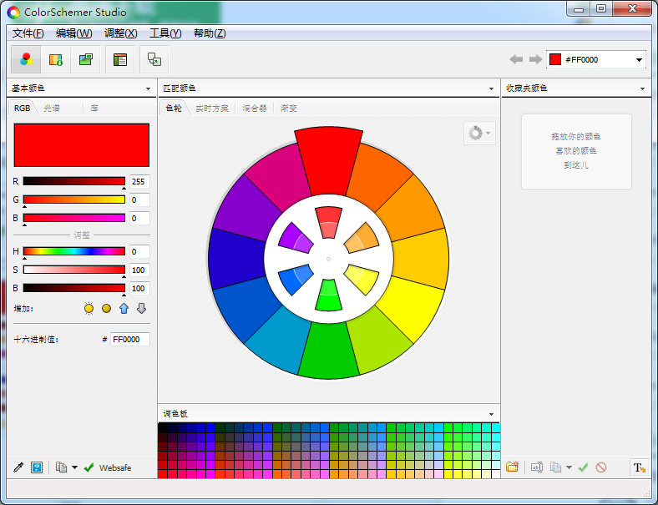
Task: Click the blue help question icon
Action: [37, 467]
